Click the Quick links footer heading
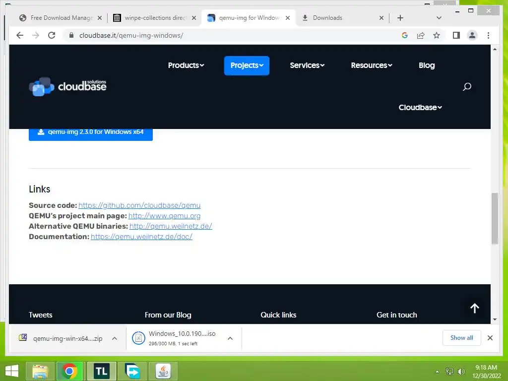The width and height of the screenshot is (508, 381). tap(278, 315)
